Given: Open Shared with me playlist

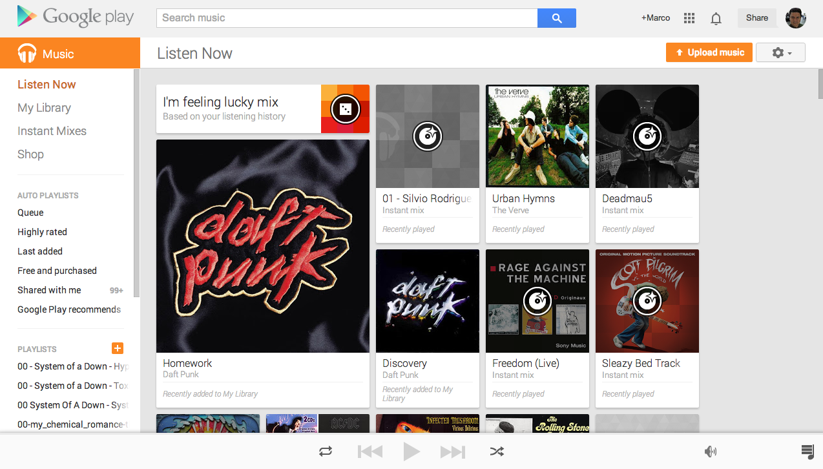Looking at the screenshot, I should point(49,290).
